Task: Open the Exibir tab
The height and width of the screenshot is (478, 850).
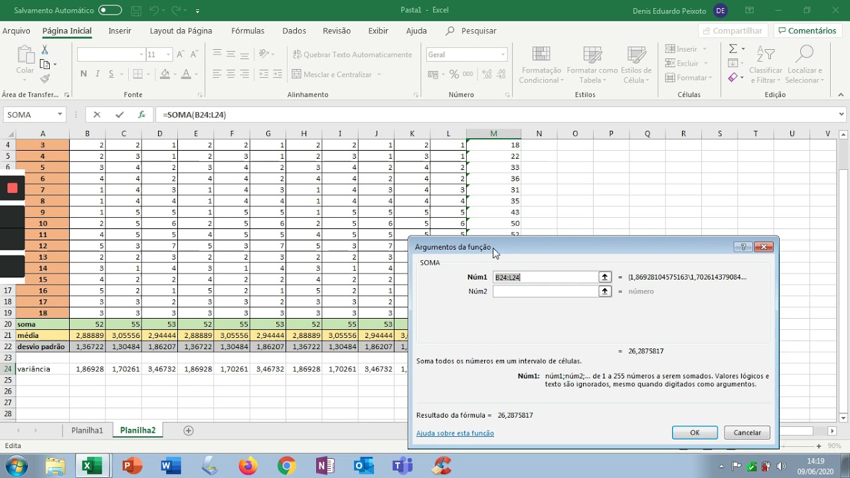Action: tap(378, 31)
